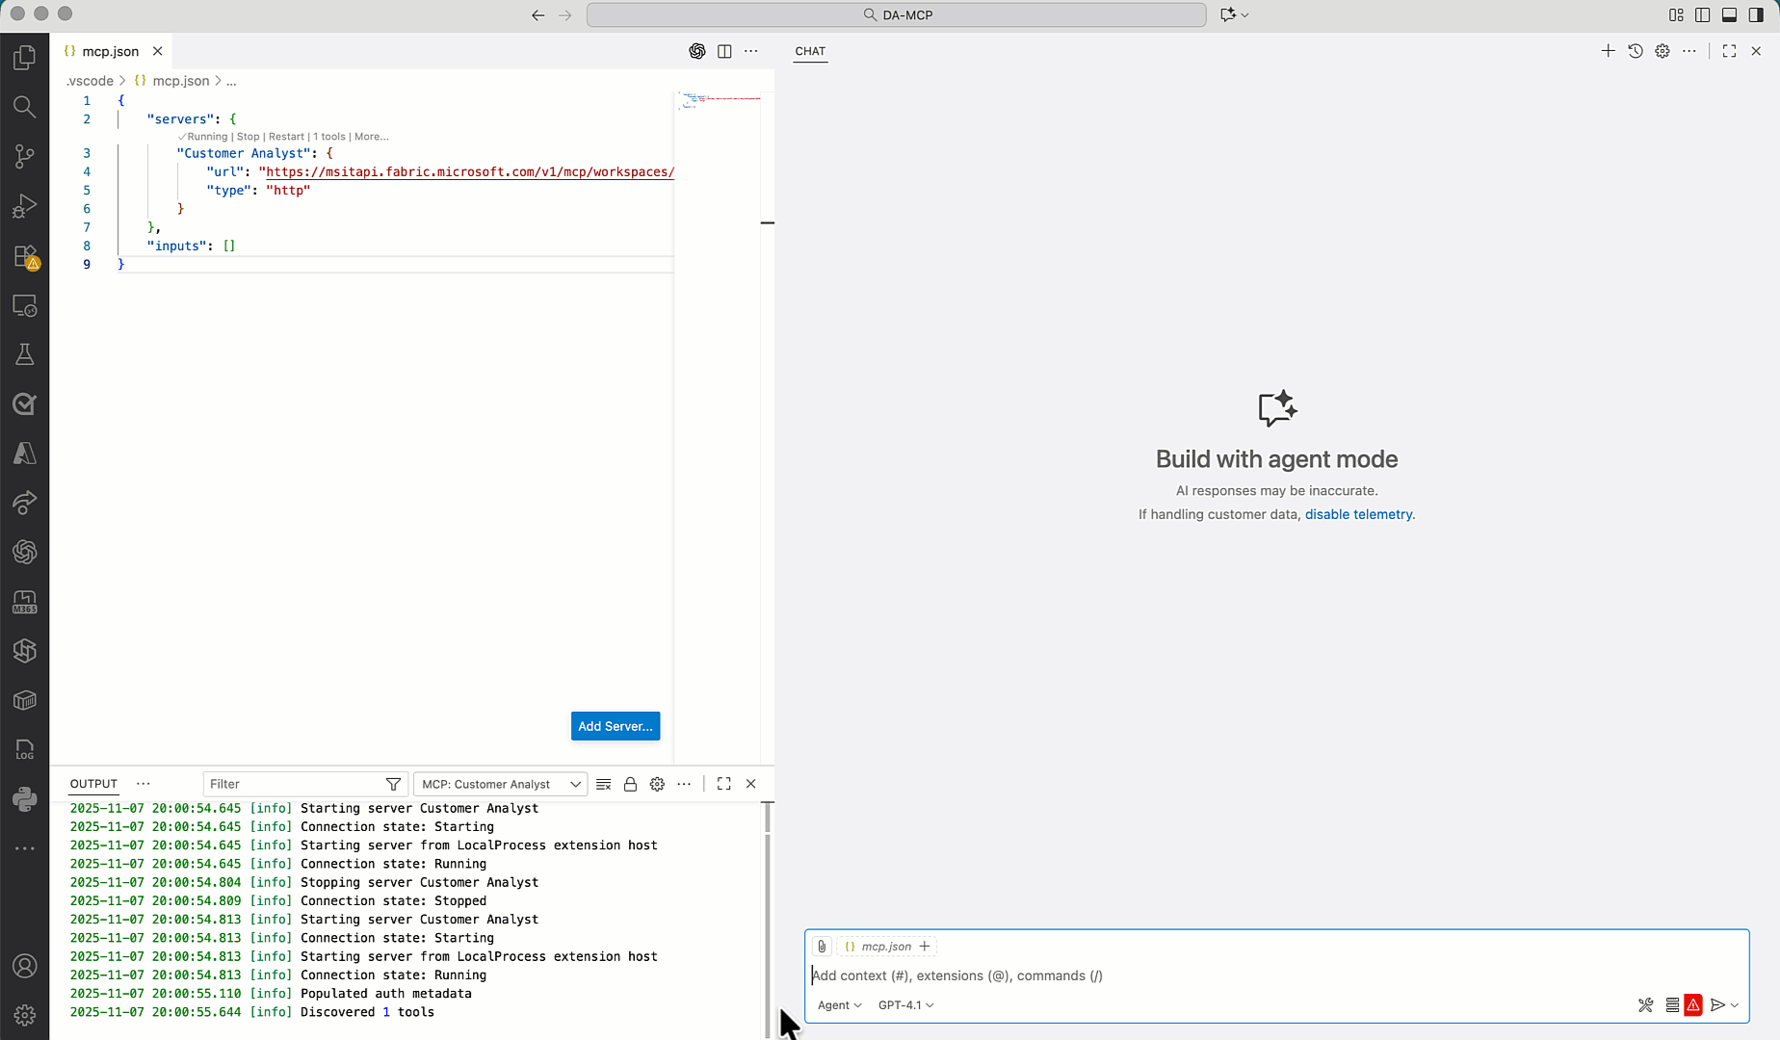Open the GPT-4.1 model picker
This screenshot has width=1780, height=1040.
[905, 1005]
